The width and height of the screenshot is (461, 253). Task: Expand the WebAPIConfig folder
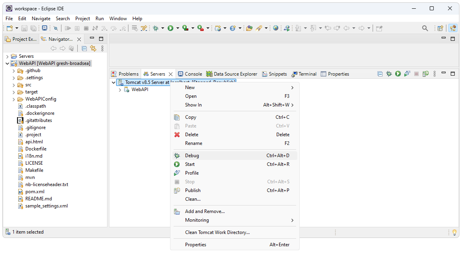pos(13,99)
